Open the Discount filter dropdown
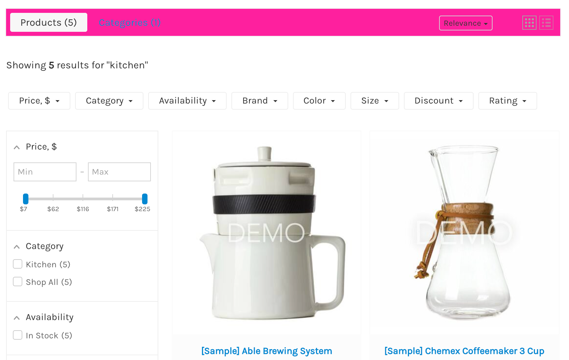The image size is (569, 360). pyautogui.click(x=439, y=101)
